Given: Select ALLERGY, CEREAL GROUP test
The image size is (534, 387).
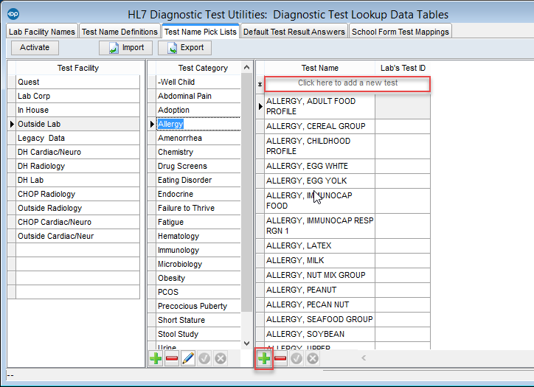Looking at the screenshot, I should coord(319,126).
